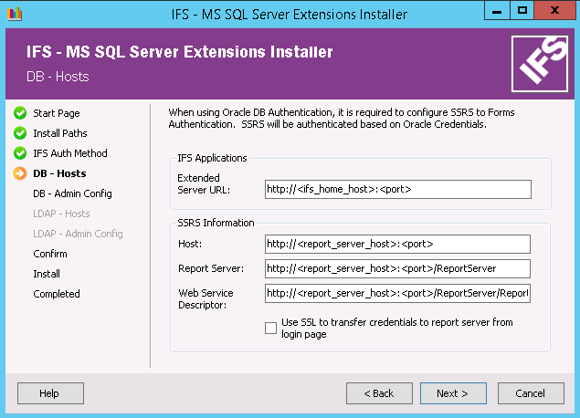Click the green checkmark beside Start Page
Viewport: 580px width, 418px height.
click(x=20, y=113)
